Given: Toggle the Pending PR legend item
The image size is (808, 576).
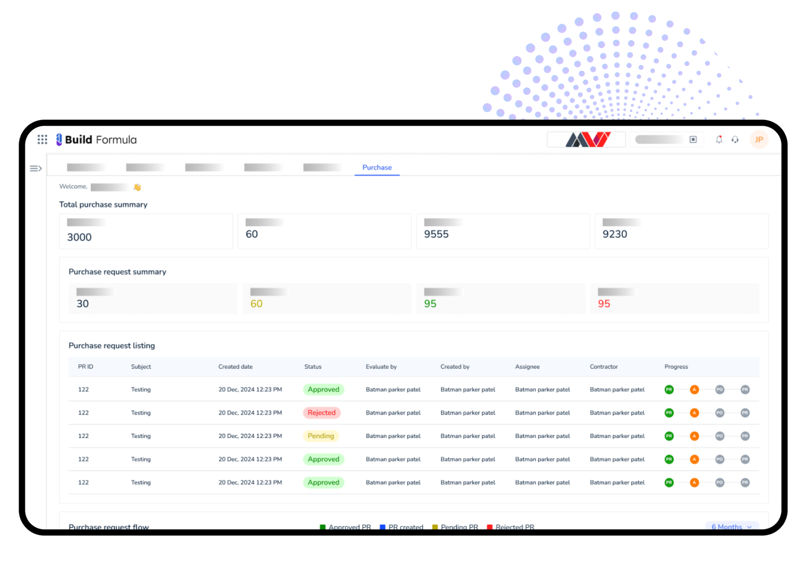Looking at the screenshot, I should point(455,527).
